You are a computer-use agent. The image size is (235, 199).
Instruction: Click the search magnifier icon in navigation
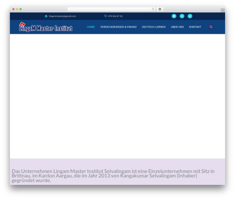[x=211, y=27]
